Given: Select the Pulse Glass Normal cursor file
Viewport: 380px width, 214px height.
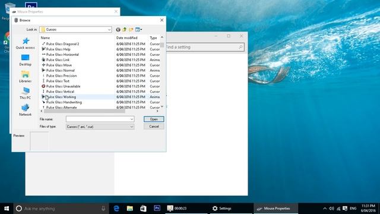Looking at the screenshot, I should point(61,70).
